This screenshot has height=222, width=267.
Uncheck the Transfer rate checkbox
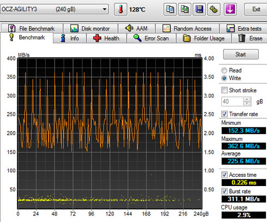[224, 114]
